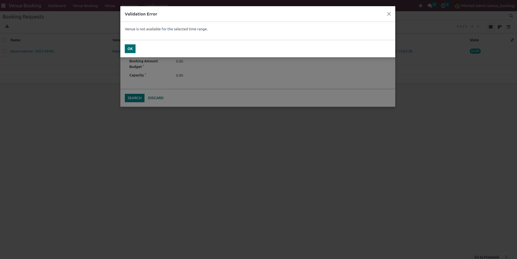Click the Budget help tooltip mark

pyautogui.click(x=143, y=66)
